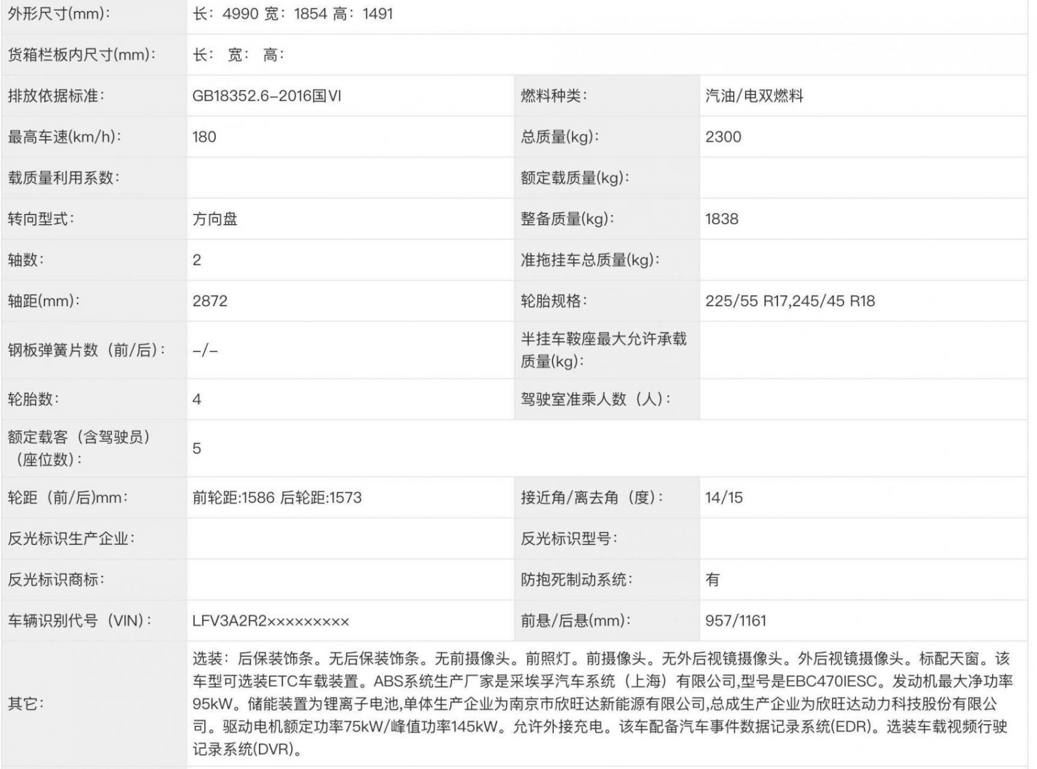Click tire specification 225/55 R17,245/45 R18

click(x=790, y=301)
